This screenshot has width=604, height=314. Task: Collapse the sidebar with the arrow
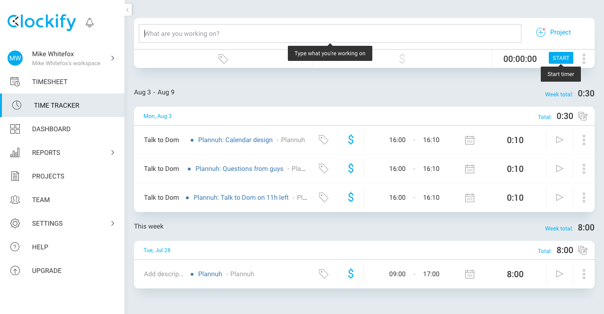(x=128, y=9)
